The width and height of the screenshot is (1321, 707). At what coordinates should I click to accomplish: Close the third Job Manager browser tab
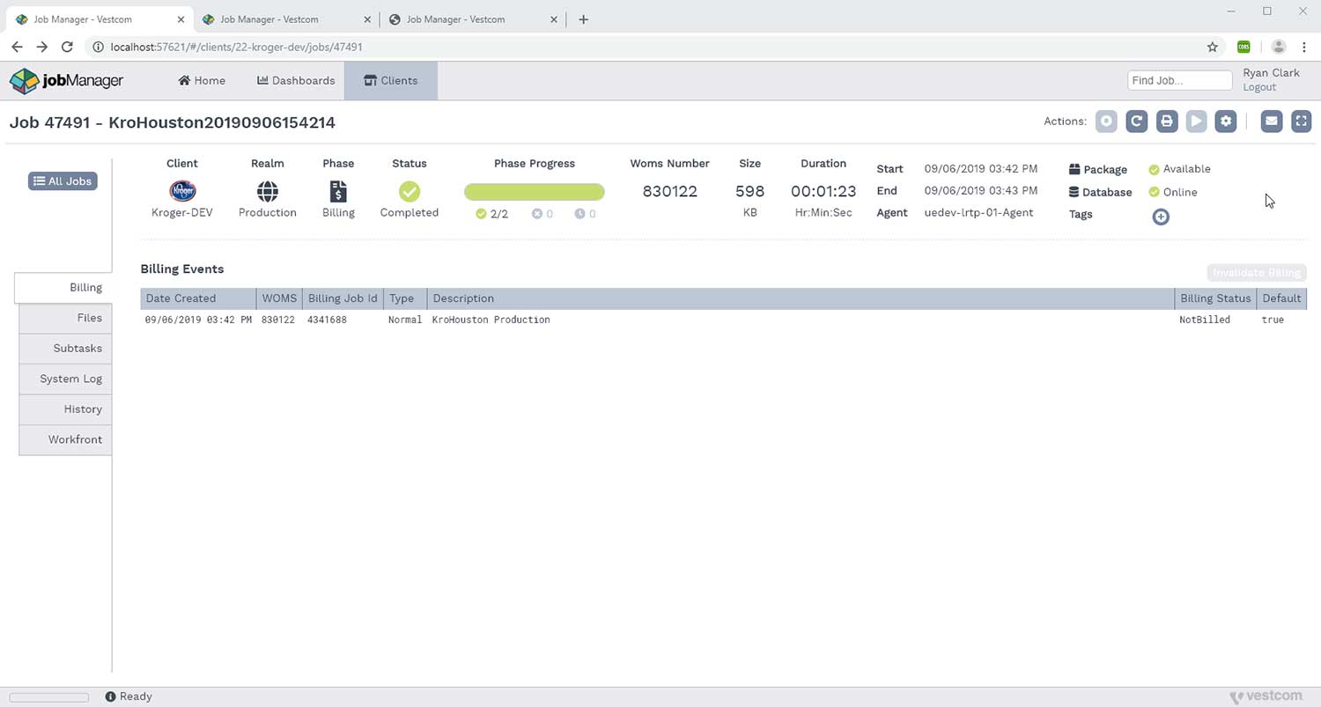point(554,19)
